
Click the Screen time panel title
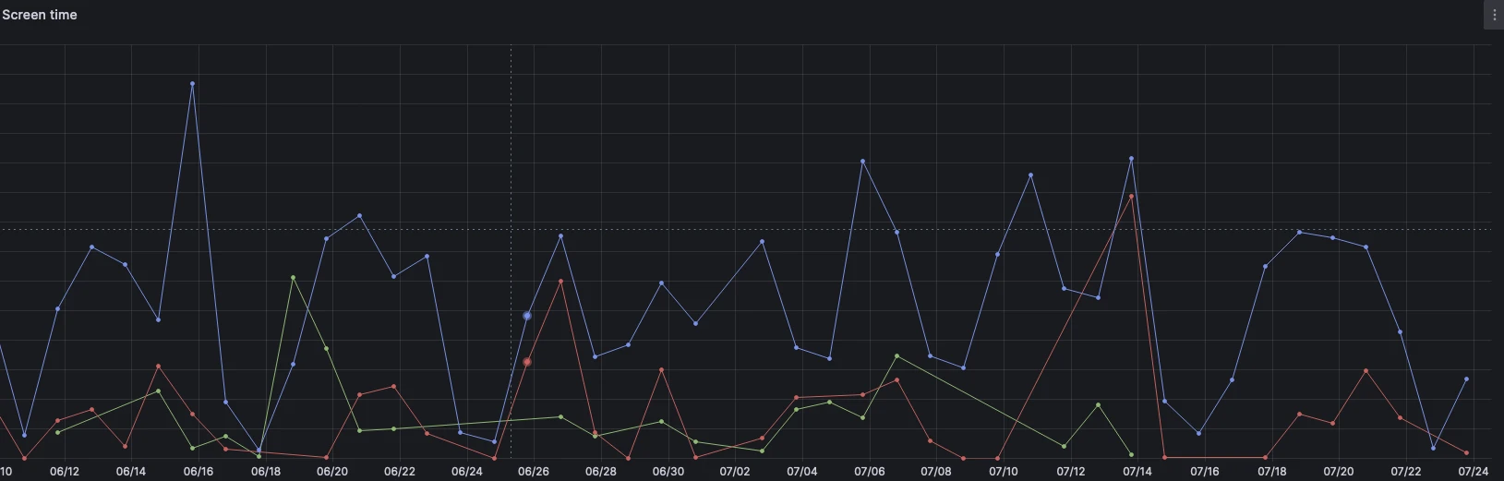pos(40,15)
